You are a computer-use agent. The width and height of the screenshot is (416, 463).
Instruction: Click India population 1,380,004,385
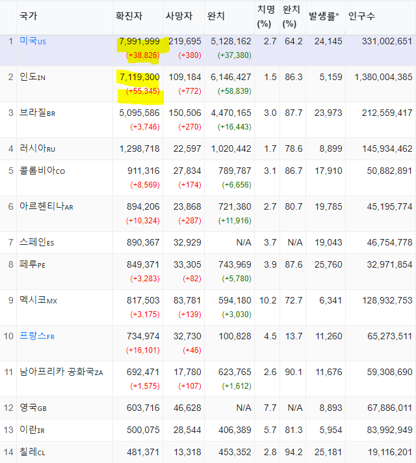(x=383, y=77)
